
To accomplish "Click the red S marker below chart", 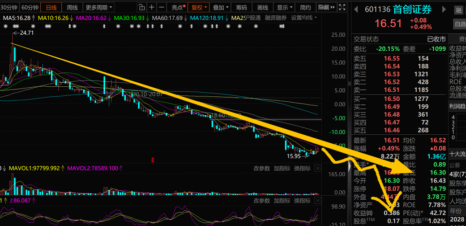I will pyautogui.click(x=153, y=160).
